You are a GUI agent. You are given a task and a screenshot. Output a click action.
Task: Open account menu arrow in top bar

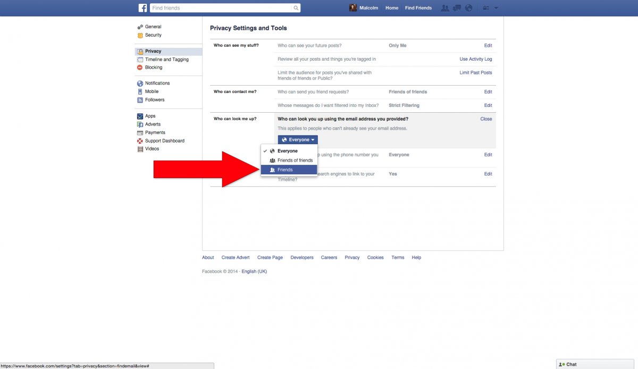(496, 8)
